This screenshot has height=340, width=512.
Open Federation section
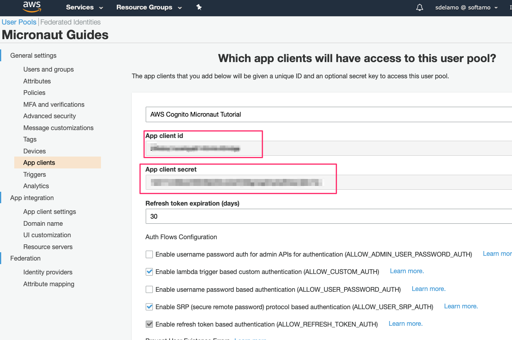[x=25, y=258]
